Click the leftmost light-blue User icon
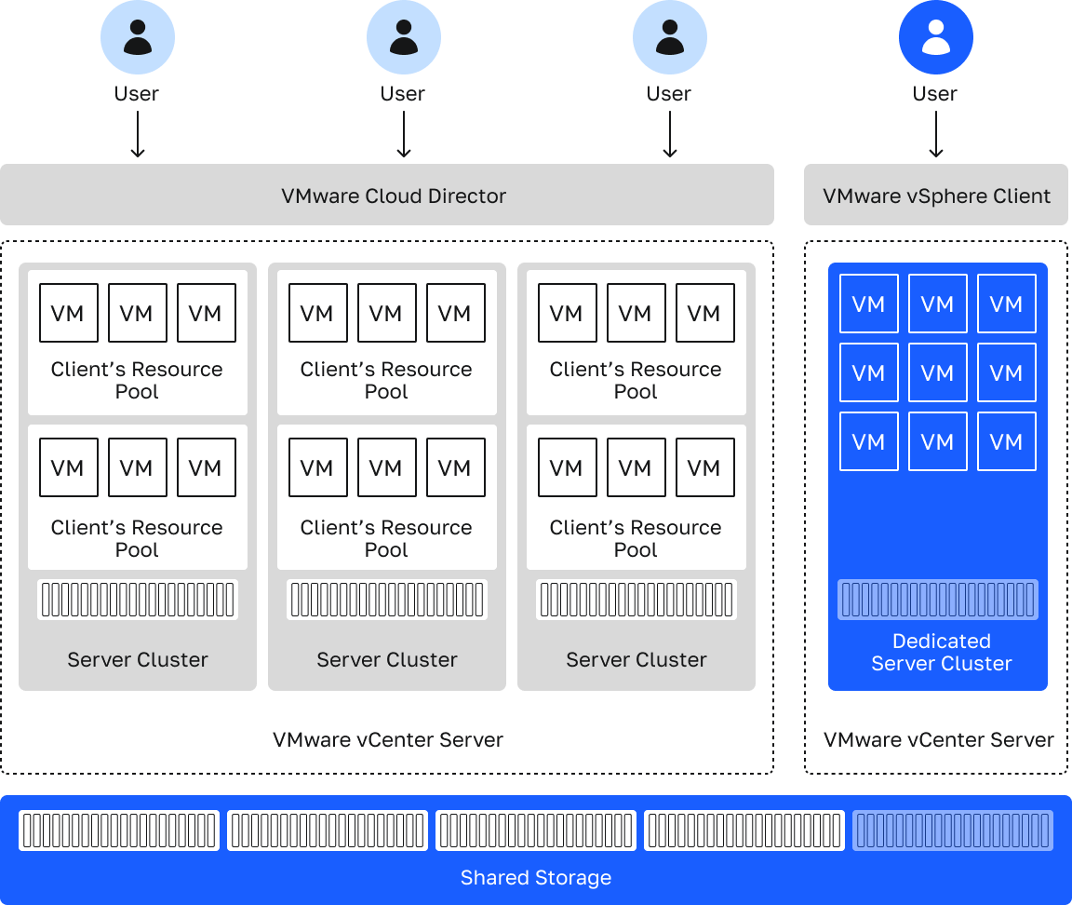 point(137,37)
